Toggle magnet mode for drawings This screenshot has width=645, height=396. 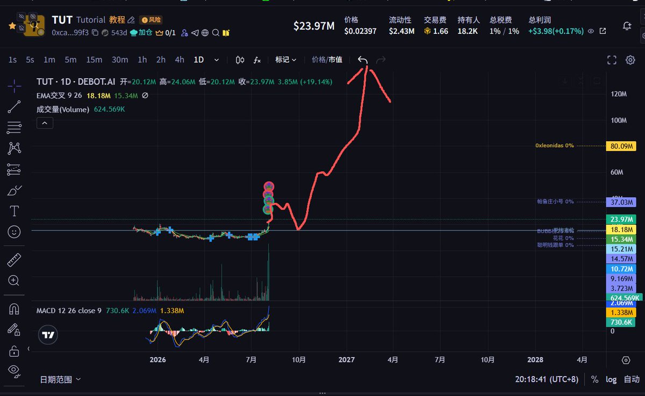click(x=15, y=309)
